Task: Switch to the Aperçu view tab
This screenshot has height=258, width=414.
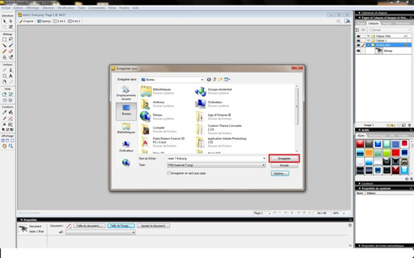Action: tap(44, 21)
